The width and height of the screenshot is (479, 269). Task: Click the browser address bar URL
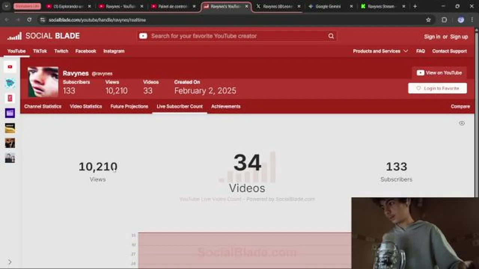click(x=97, y=20)
